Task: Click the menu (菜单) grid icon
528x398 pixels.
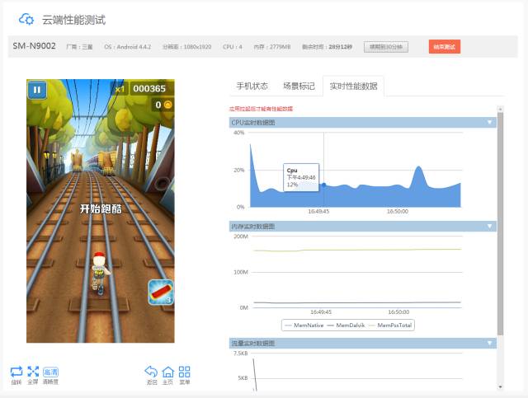Action: pos(184,372)
